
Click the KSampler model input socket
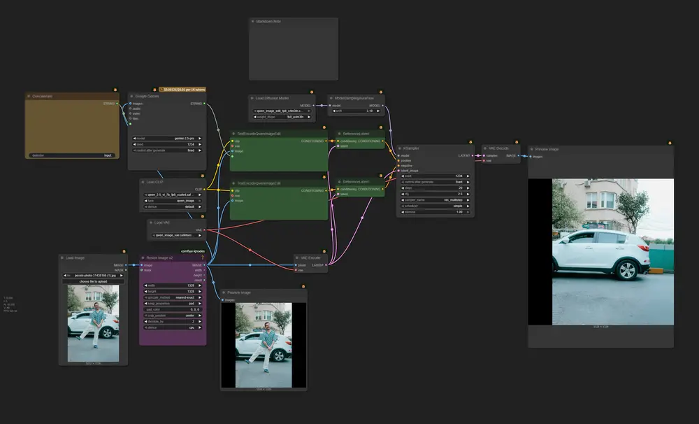click(398, 155)
